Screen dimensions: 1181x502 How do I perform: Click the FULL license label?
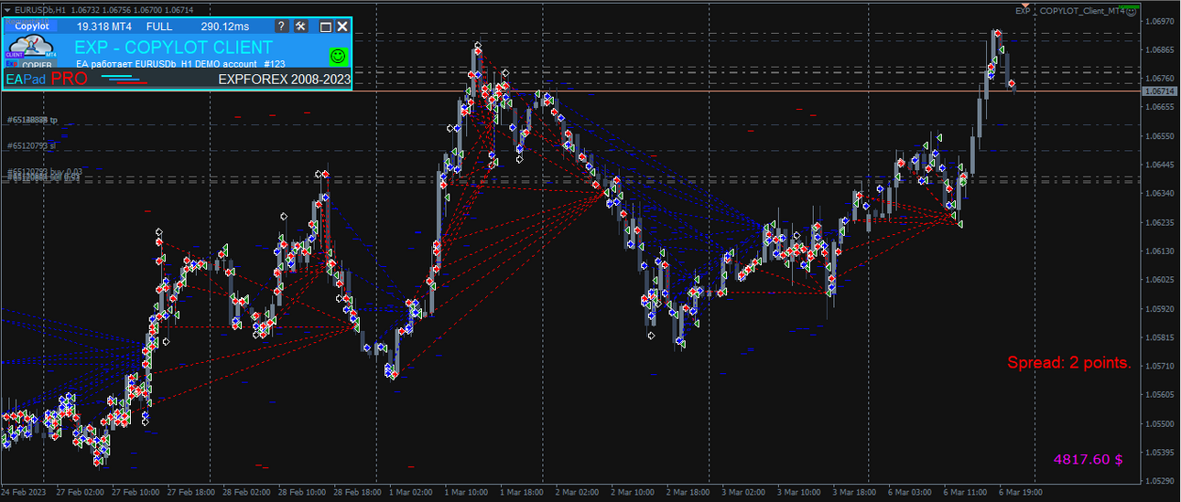[x=159, y=27]
